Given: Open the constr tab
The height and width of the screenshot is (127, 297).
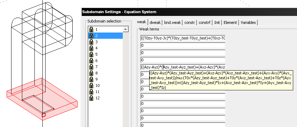Looking at the screenshot, I should pyautogui.click(x=190, y=22).
